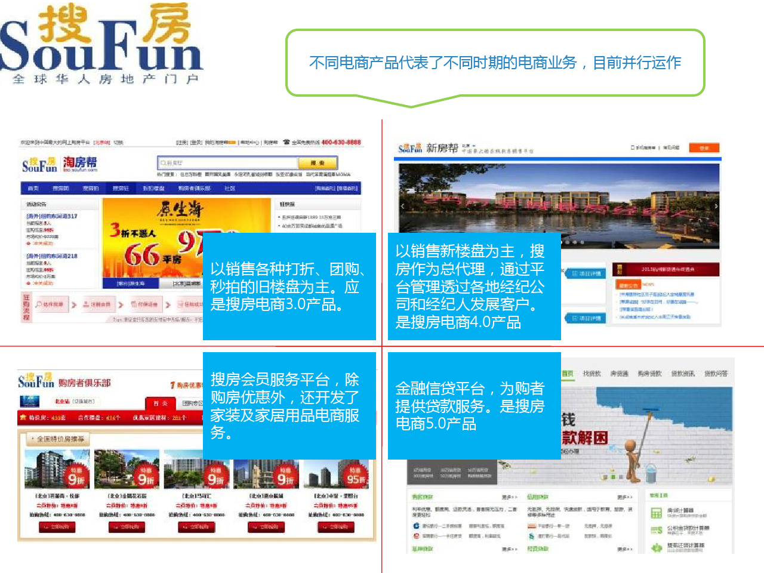This screenshot has width=764, height=573.
Task: Click the fifth red 立即抢购 button
Action: pyautogui.click(x=336, y=526)
